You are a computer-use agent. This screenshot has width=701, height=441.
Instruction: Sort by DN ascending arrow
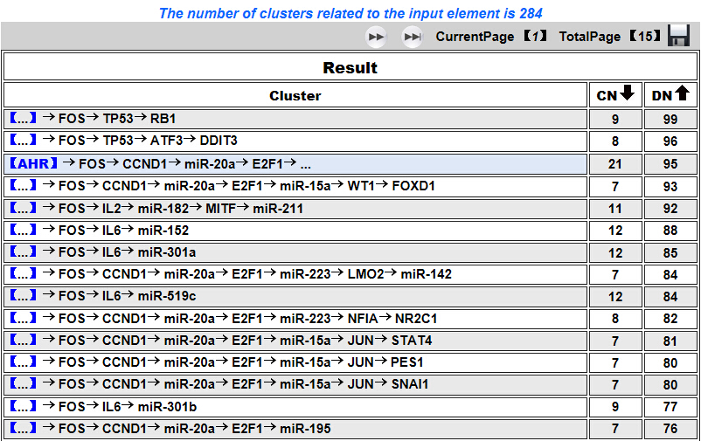(x=682, y=94)
